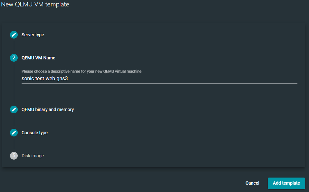This screenshot has height=192, width=309.
Task: Click the Console type pencil edit icon
Action: pyautogui.click(x=14, y=133)
